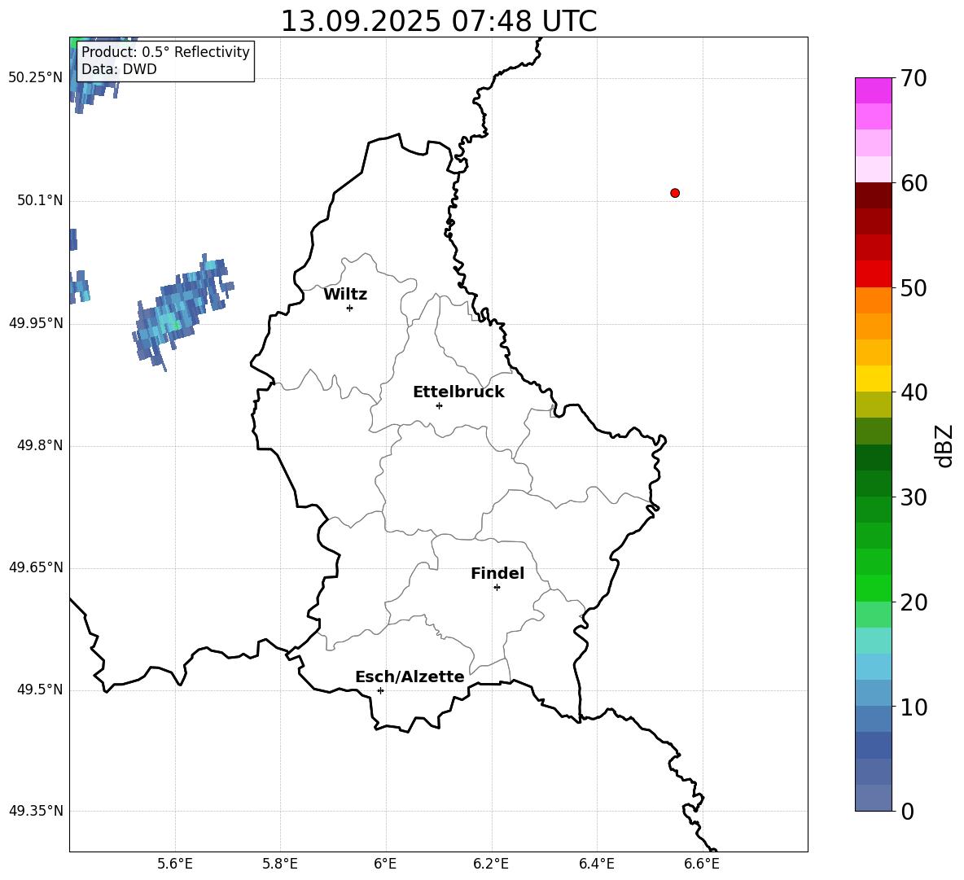Click the 5.6°E longitude label
Screen dimensions: 964x880
click(175, 864)
